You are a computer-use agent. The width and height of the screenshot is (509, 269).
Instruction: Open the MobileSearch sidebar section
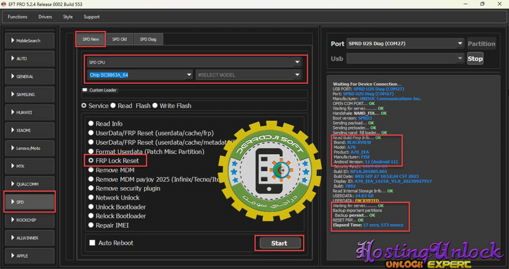(x=29, y=41)
